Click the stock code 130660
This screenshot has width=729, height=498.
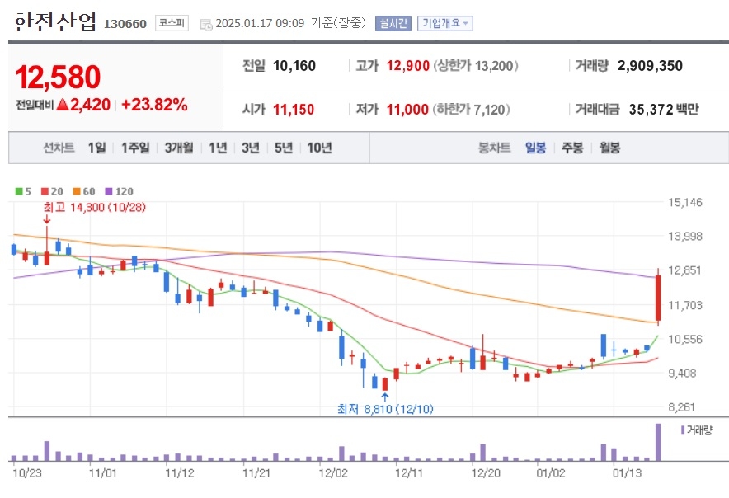point(125,24)
